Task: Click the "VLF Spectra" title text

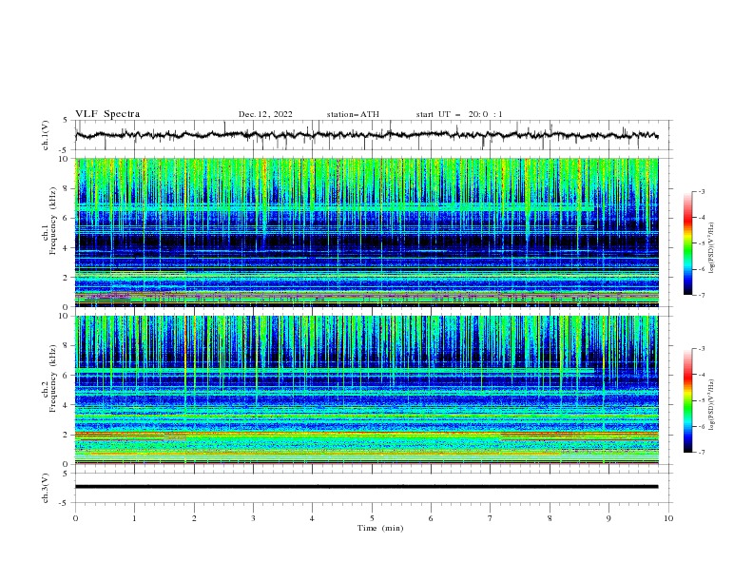Action: coord(107,114)
